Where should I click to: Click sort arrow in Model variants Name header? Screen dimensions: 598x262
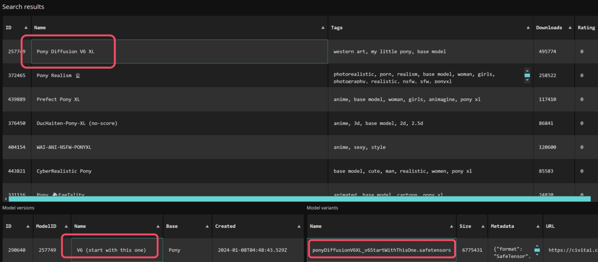(451, 227)
